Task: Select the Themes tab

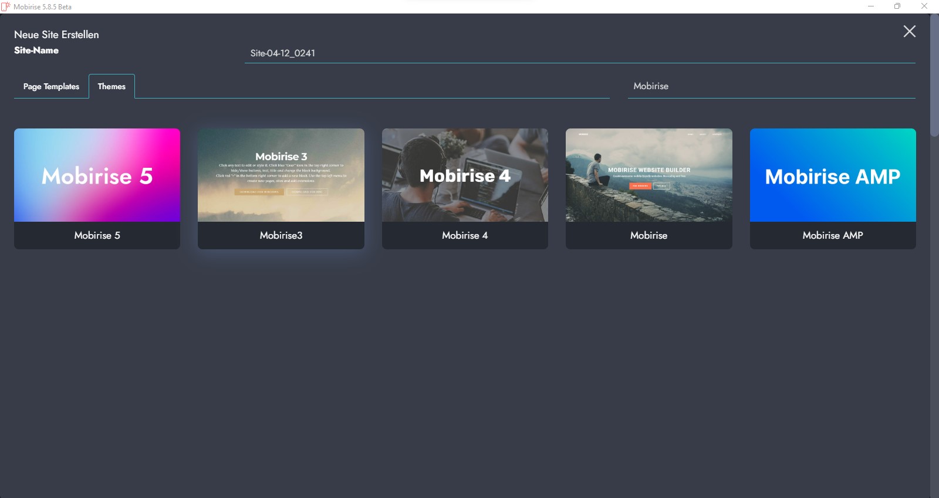Action: 112,86
